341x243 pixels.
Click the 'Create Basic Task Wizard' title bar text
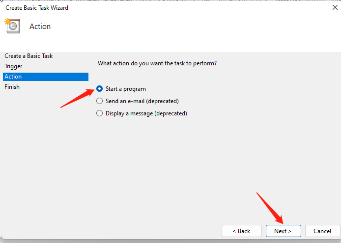(36, 8)
